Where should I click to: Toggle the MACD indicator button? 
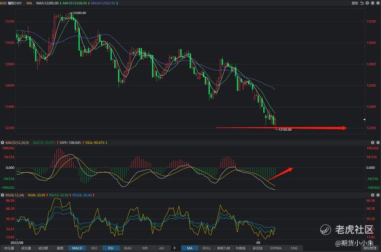click(77, 248)
